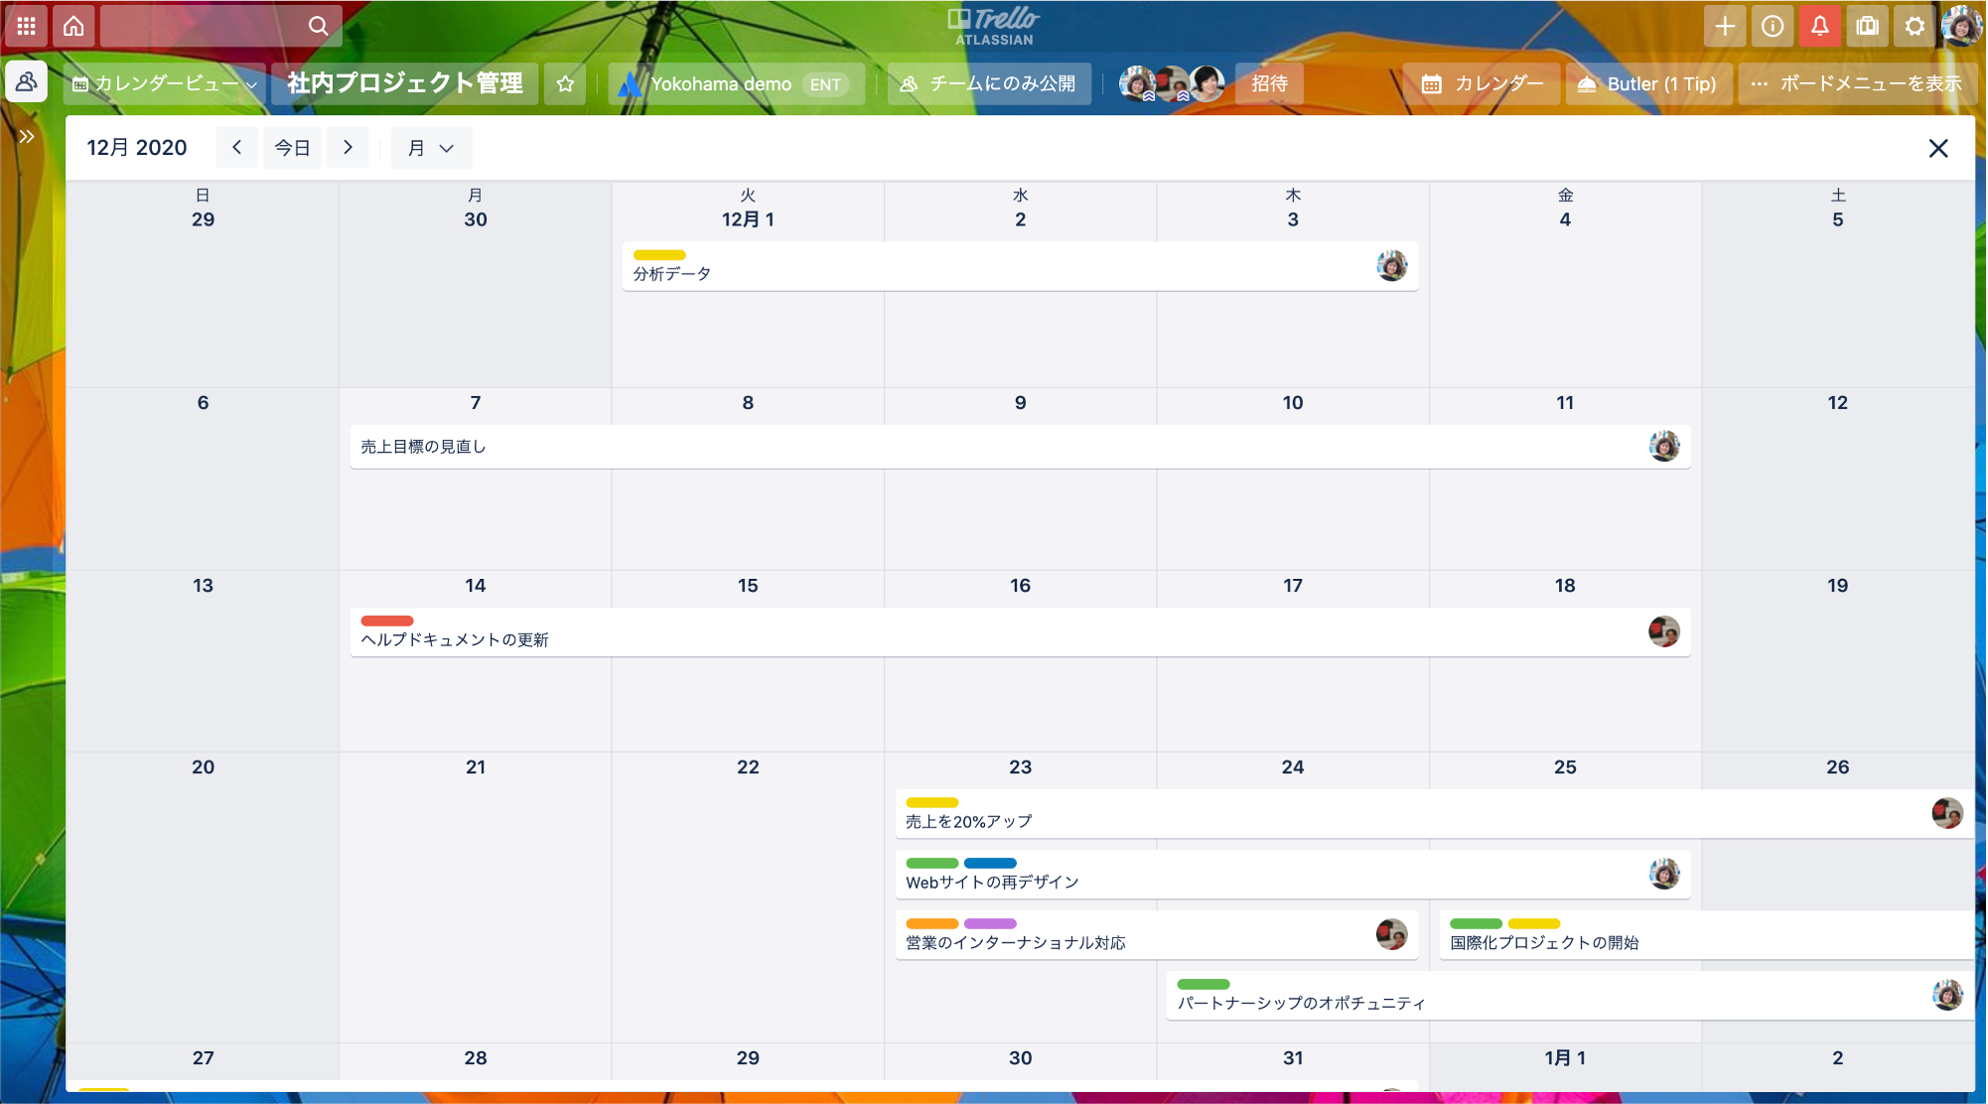
Task: Click the 招待 invite button
Action: point(1269,84)
